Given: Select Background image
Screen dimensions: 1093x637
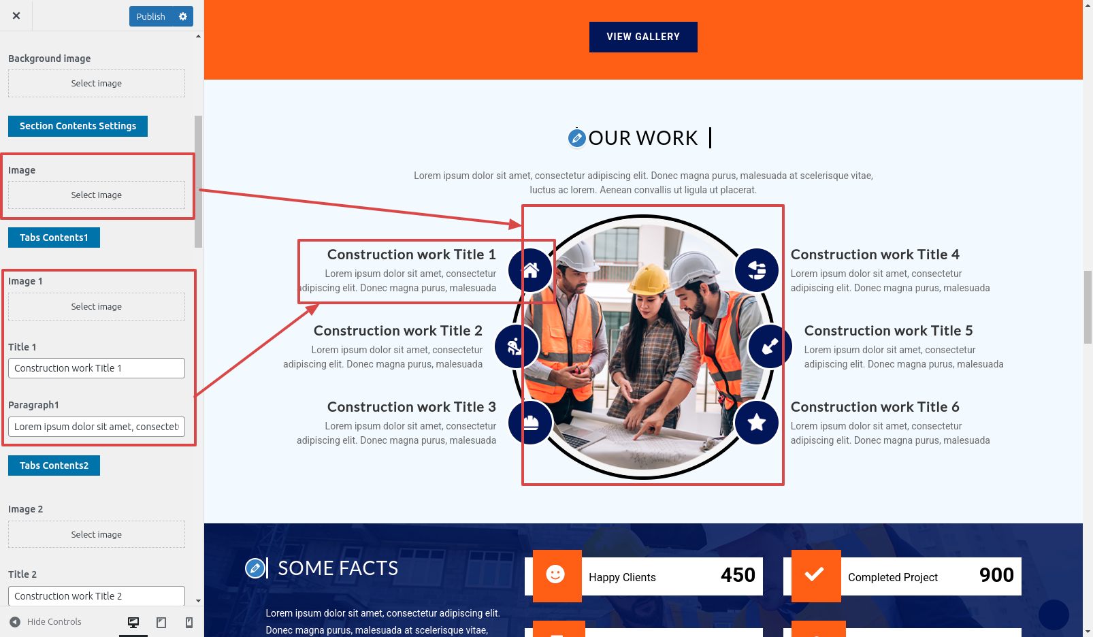Looking at the screenshot, I should 97,83.
